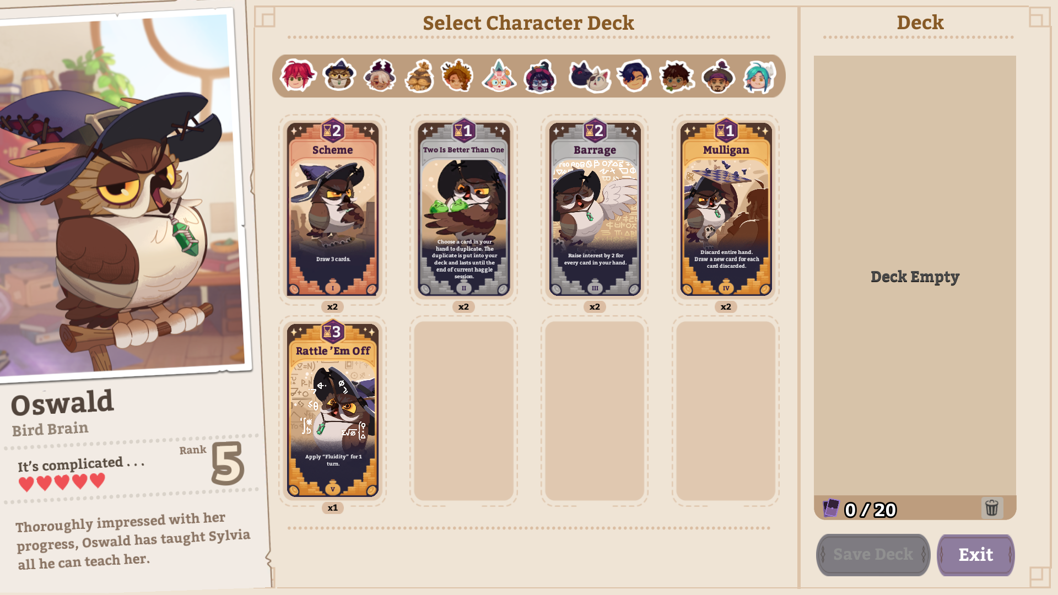Pick the curly orange-haired character portrait
This screenshot has height=595, width=1058.
(457, 75)
